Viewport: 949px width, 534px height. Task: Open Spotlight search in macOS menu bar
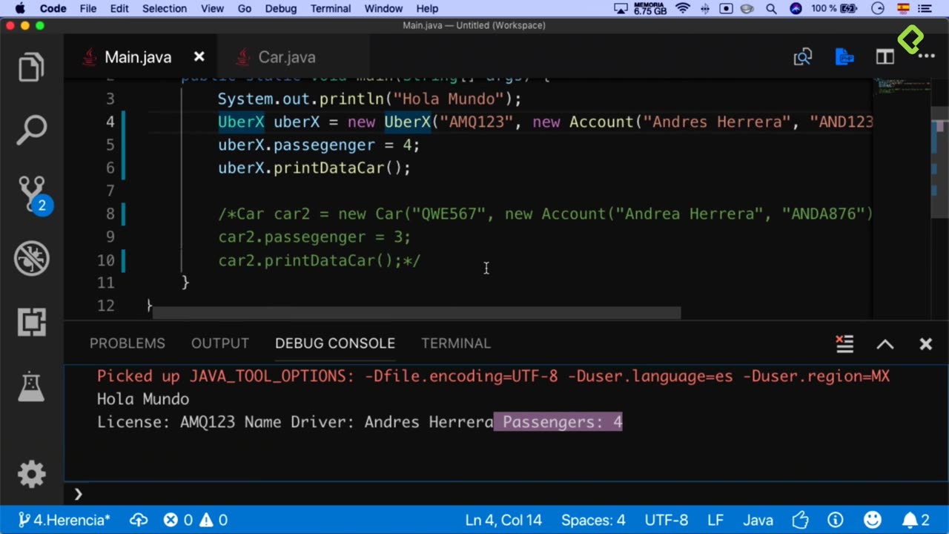pos(771,9)
